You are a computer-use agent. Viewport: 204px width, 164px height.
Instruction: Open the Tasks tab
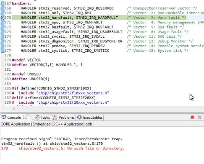[42, 118]
